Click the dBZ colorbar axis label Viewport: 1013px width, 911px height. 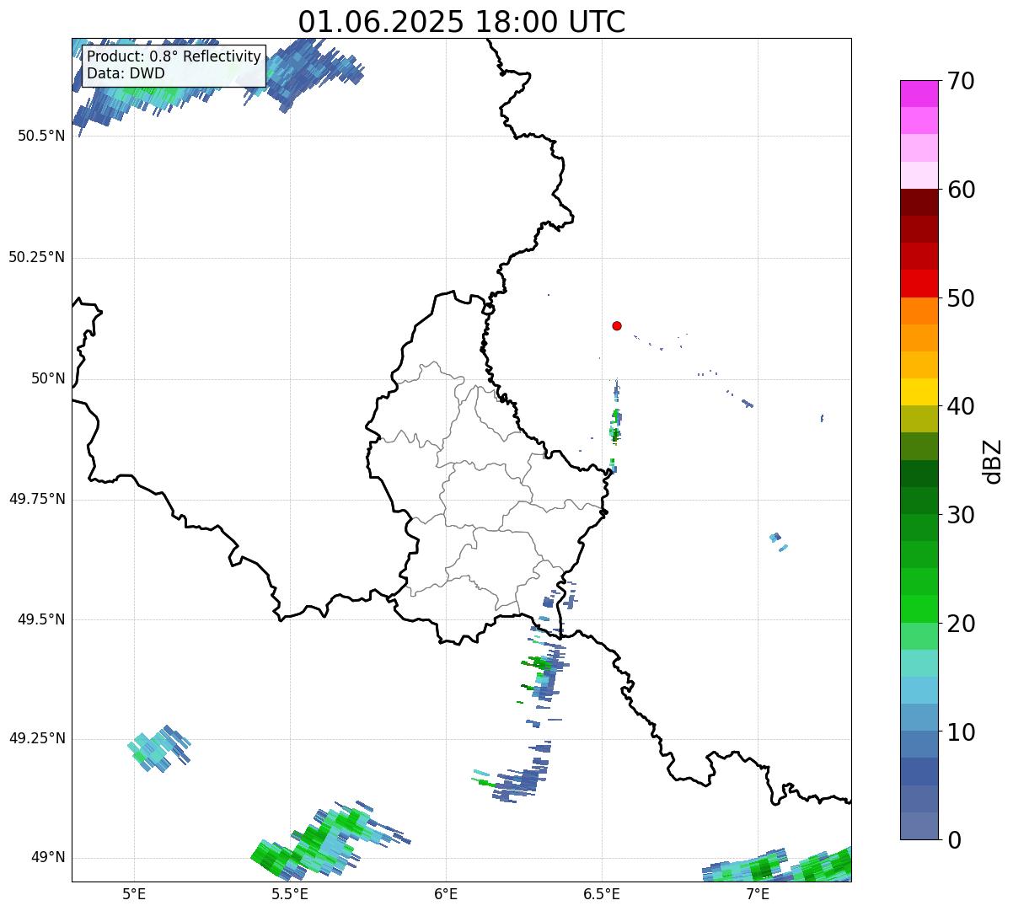[x=994, y=460]
